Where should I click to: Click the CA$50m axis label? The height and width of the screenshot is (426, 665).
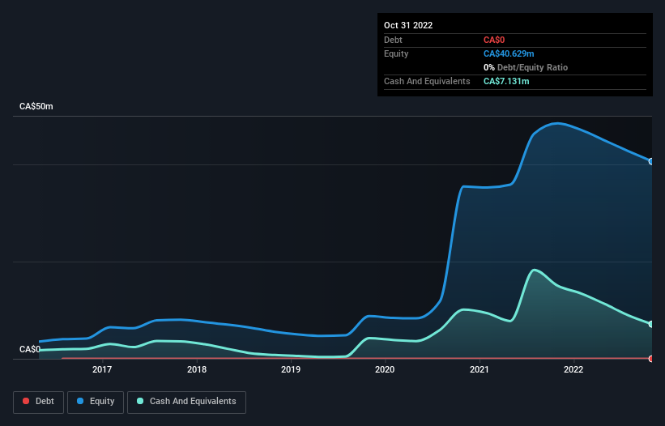pyautogui.click(x=36, y=106)
